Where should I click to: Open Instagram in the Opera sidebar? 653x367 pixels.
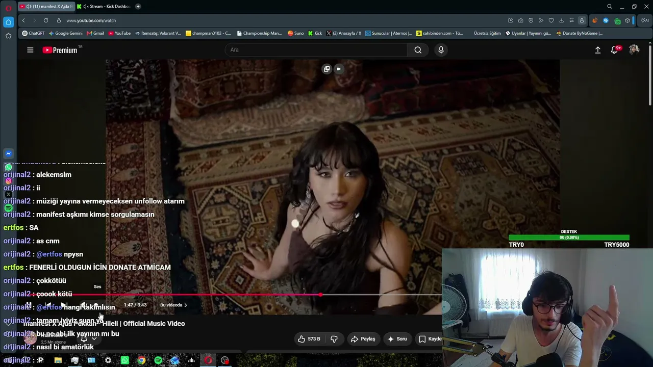(x=8, y=181)
